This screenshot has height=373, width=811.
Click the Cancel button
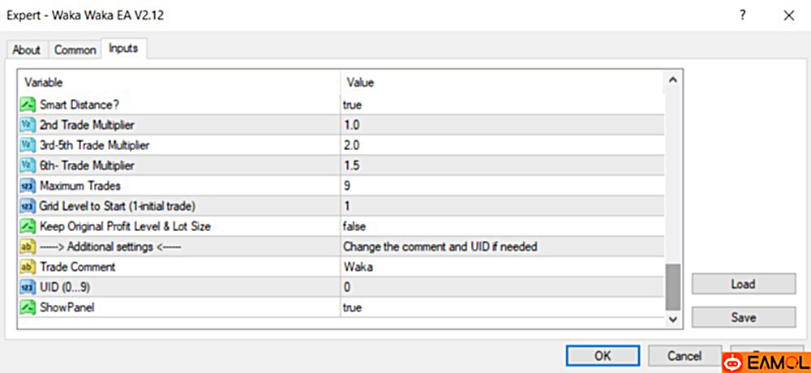[x=684, y=356]
